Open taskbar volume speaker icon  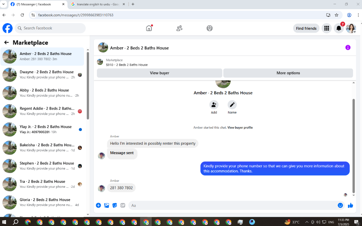(x=318, y=222)
